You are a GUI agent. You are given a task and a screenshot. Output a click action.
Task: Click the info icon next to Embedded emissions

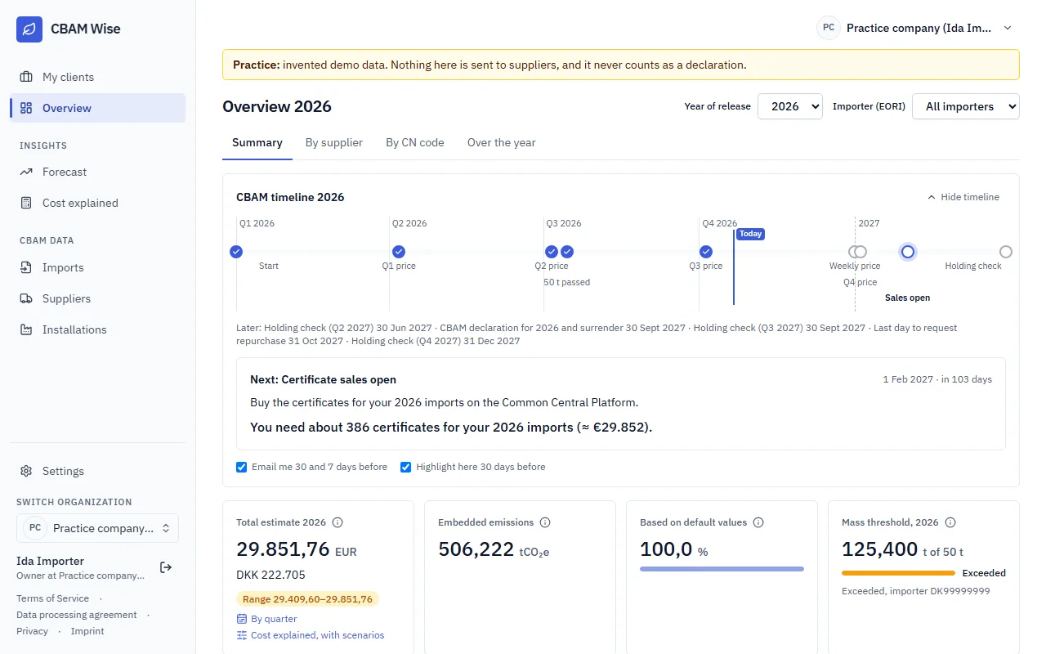pyautogui.click(x=545, y=522)
